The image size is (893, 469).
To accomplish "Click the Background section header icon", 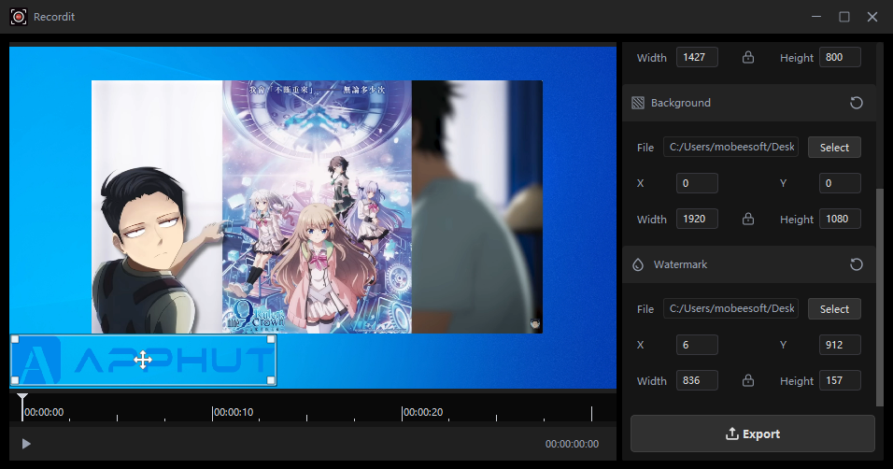I will [638, 103].
